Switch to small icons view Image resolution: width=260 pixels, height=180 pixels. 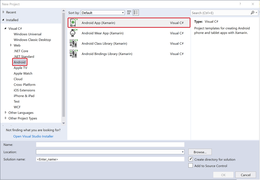point(129,13)
